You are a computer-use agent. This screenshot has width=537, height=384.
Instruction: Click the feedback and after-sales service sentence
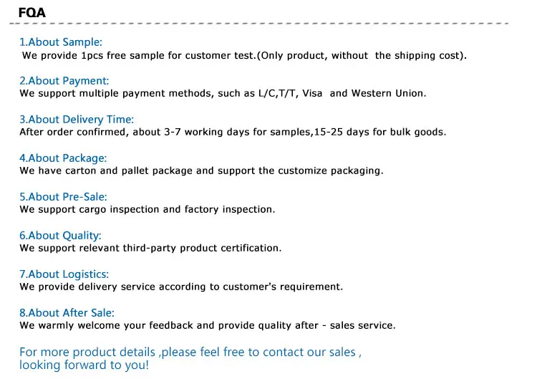coord(207,326)
